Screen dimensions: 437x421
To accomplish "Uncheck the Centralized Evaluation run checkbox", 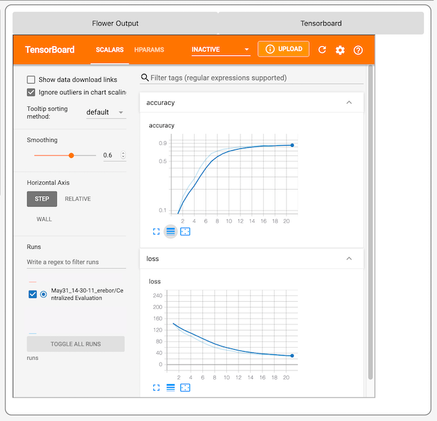I will click(32, 294).
